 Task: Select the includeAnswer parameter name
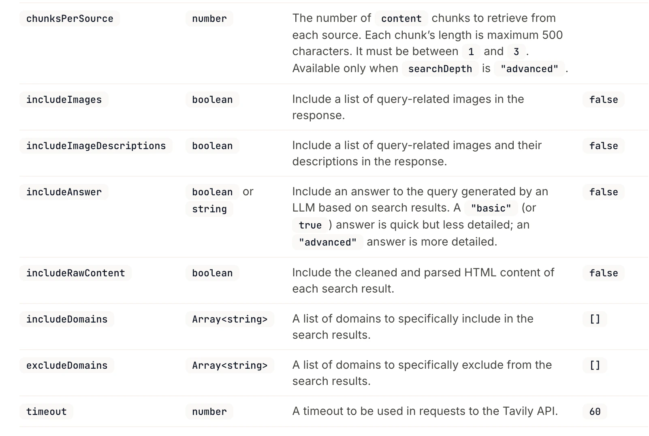(64, 192)
